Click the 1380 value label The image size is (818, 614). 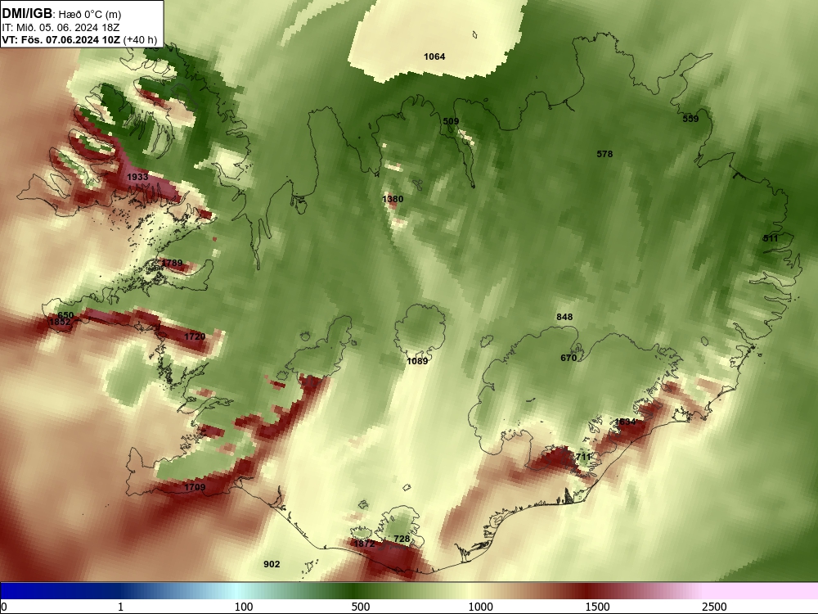pos(393,199)
